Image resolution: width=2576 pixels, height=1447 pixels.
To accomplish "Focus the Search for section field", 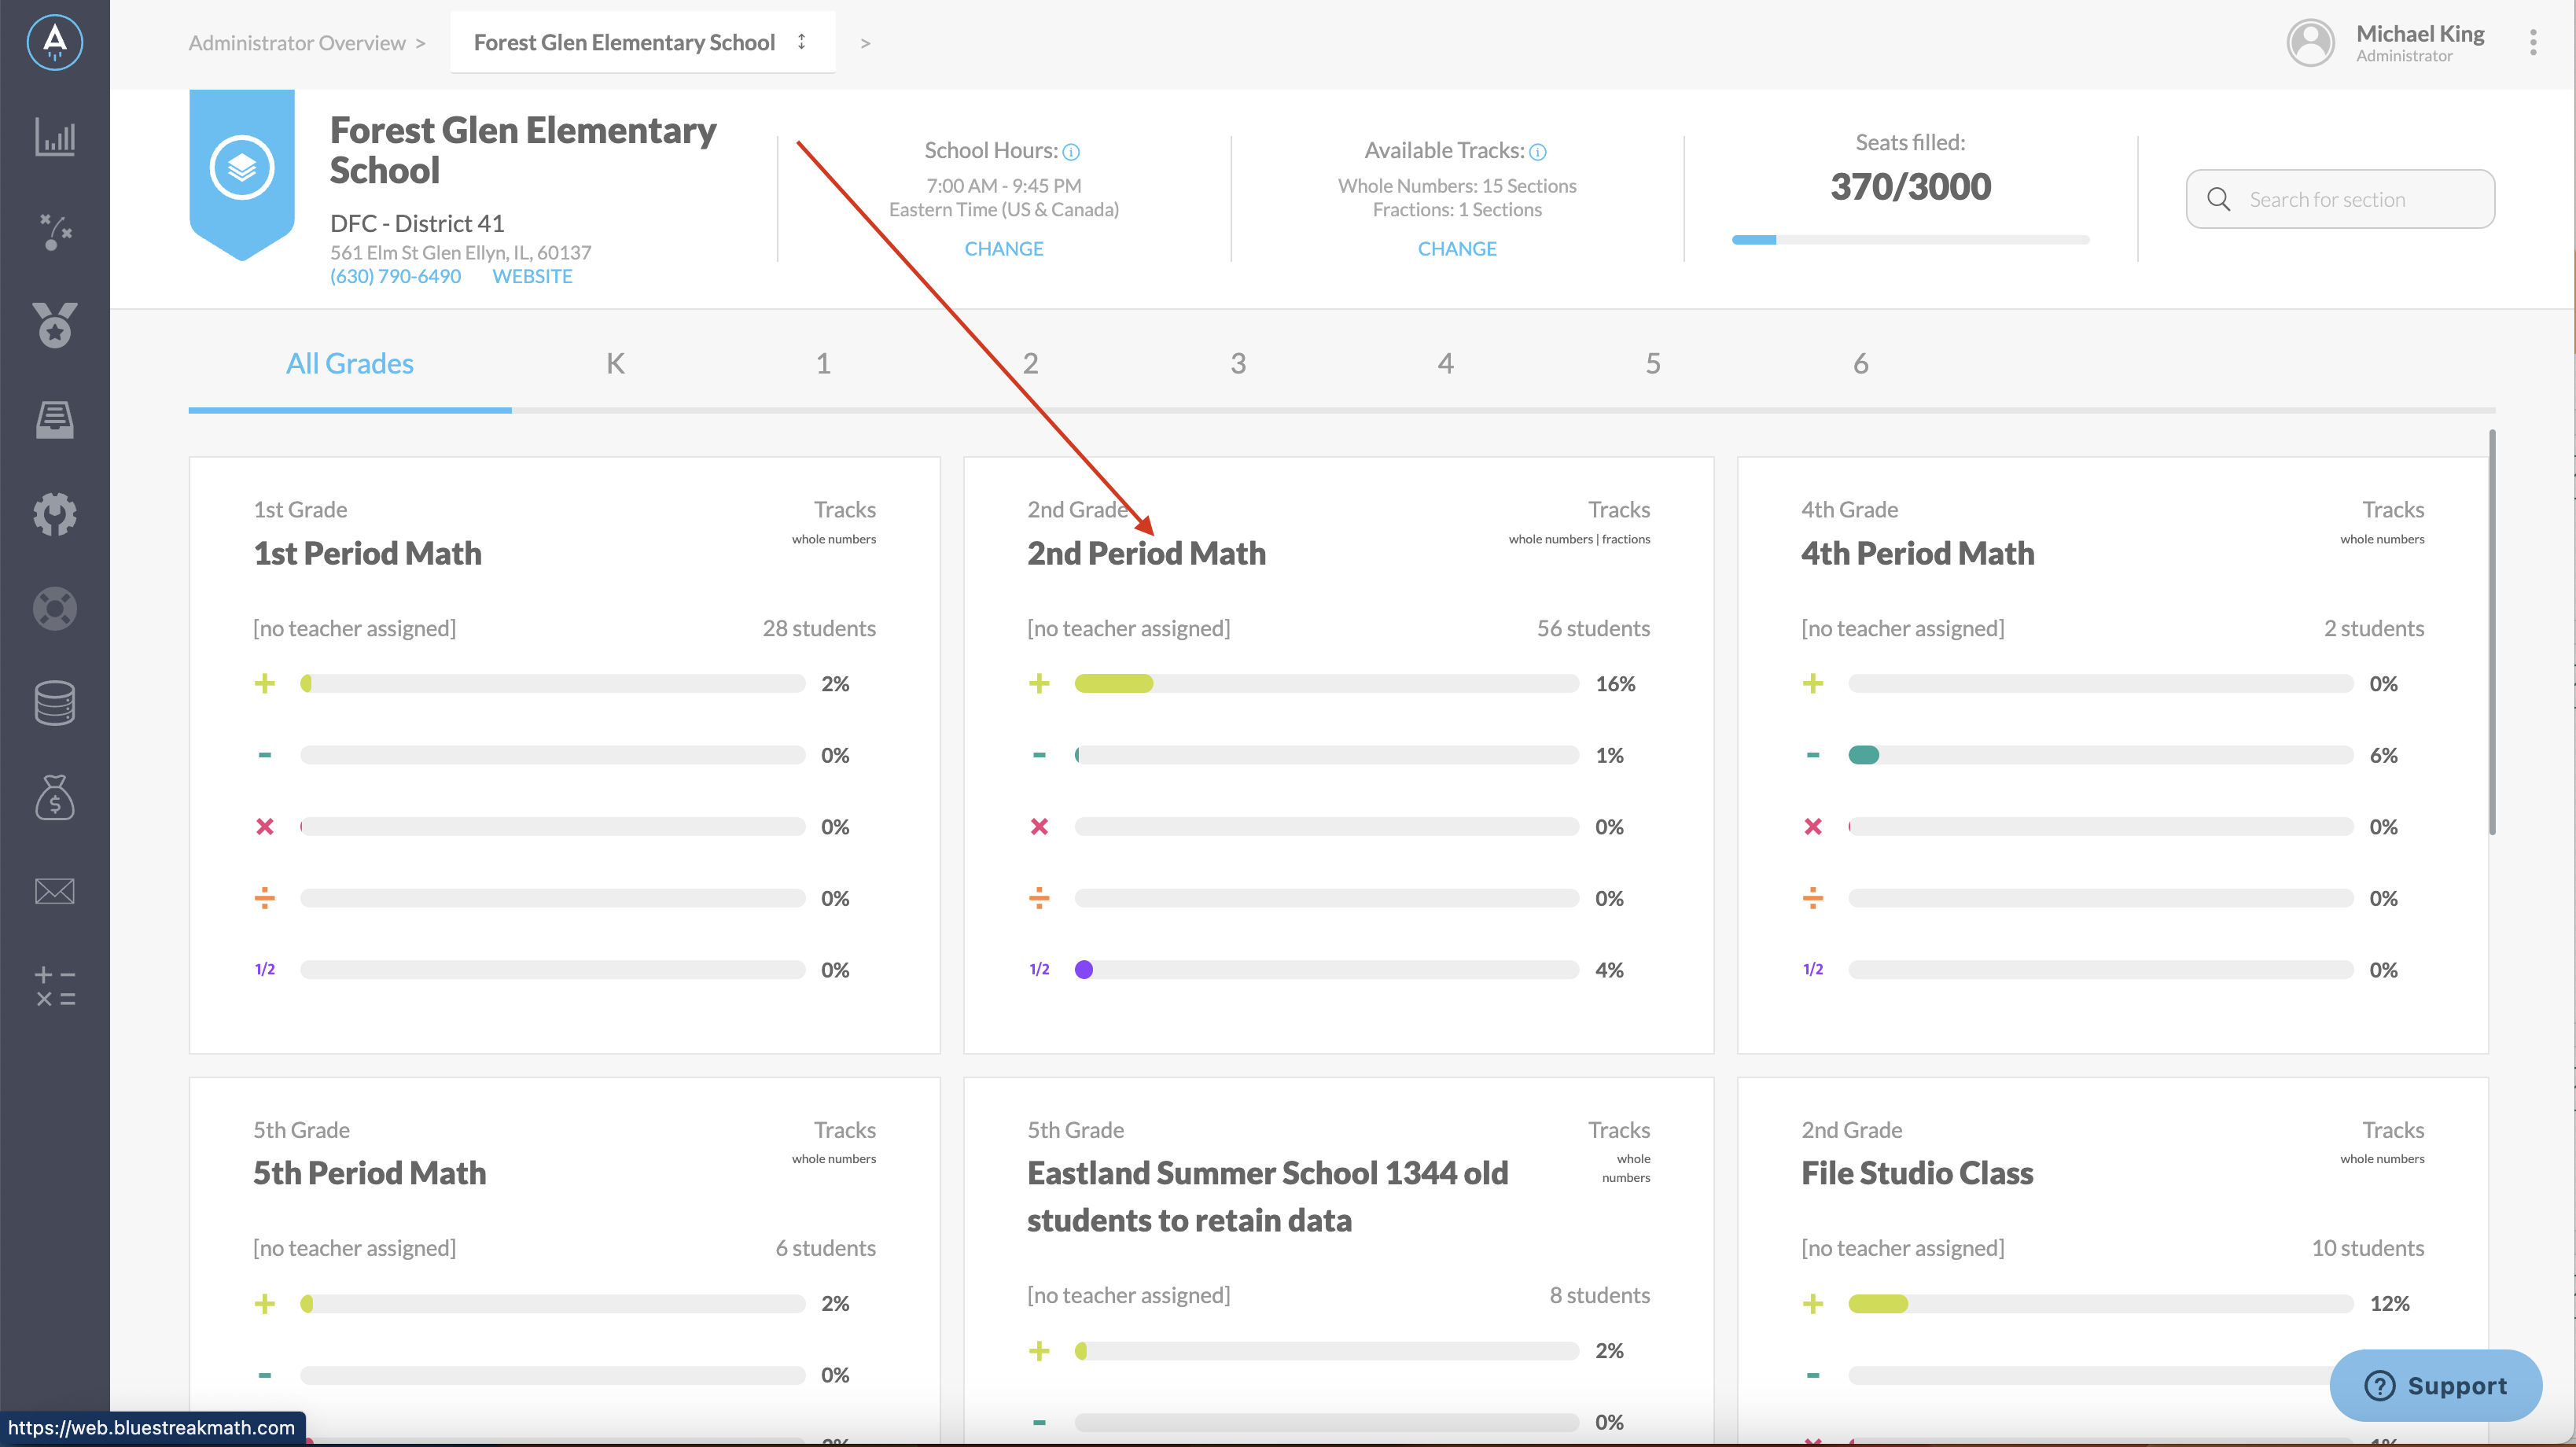I will click(x=2340, y=199).
